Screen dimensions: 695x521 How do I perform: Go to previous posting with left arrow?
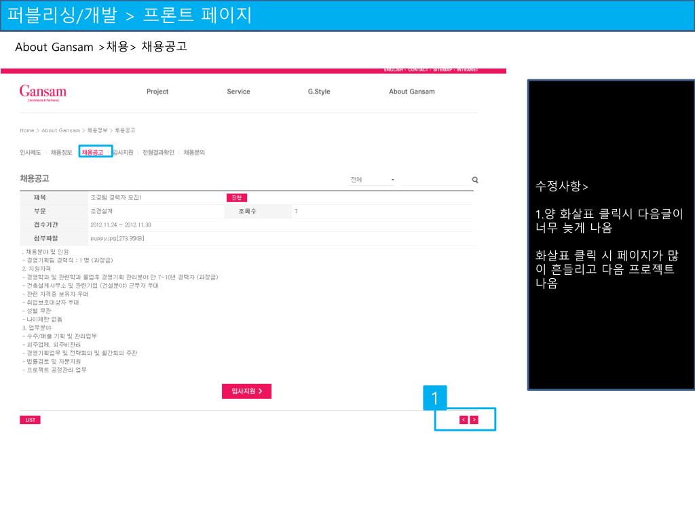pos(464,419)
